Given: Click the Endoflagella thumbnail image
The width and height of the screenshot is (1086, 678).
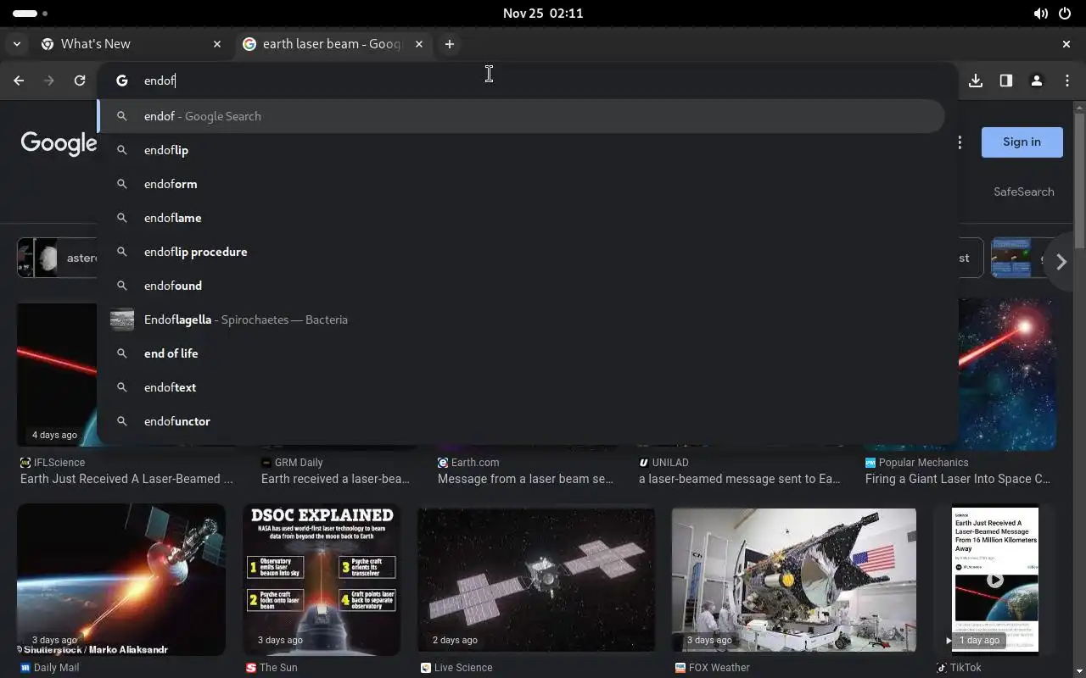Looking at the screenshot, I should (x=122, y=320).
